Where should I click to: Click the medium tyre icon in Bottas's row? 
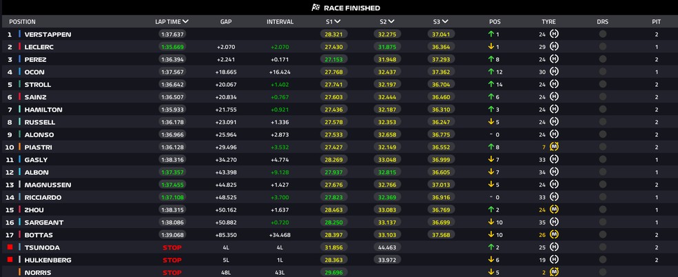coord(554,235)
